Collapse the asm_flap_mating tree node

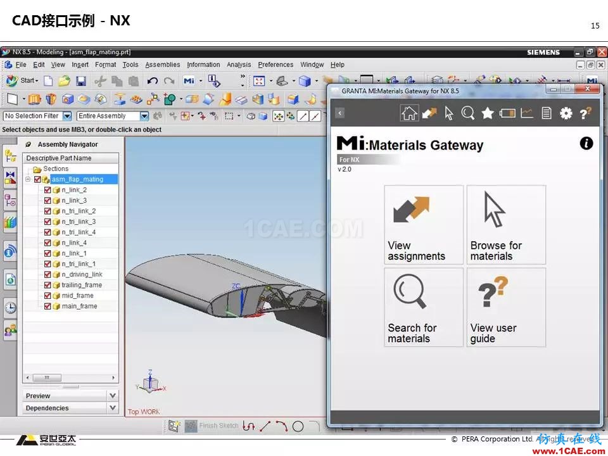pos(28,179)
